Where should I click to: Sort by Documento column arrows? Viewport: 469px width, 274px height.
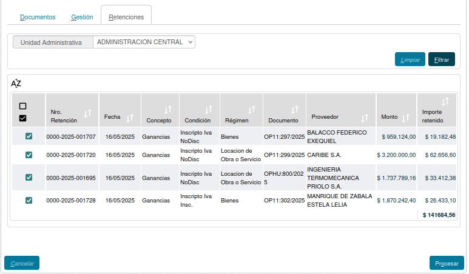[x=295, y=110]
